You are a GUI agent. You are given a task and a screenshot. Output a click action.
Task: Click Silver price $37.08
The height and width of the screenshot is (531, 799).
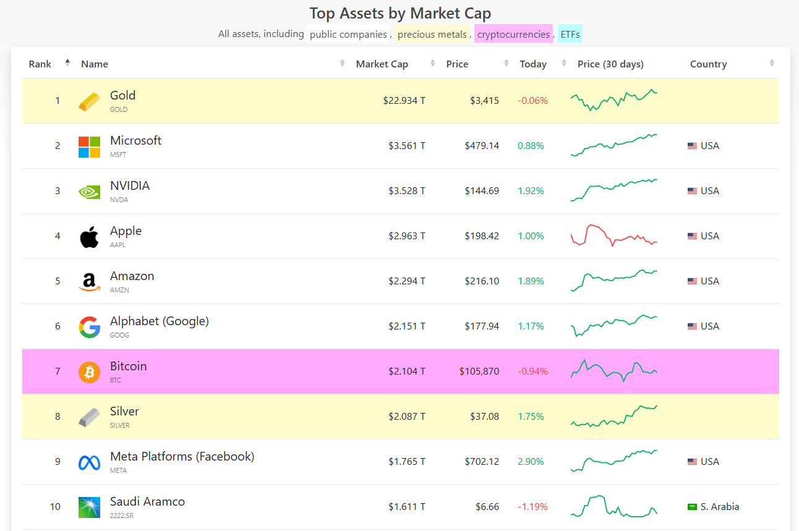point(484,417)
